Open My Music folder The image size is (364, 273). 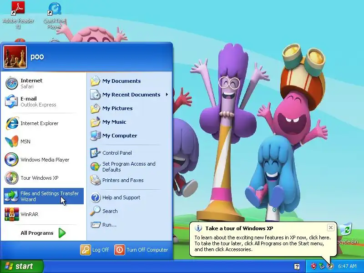pos(130,122)
